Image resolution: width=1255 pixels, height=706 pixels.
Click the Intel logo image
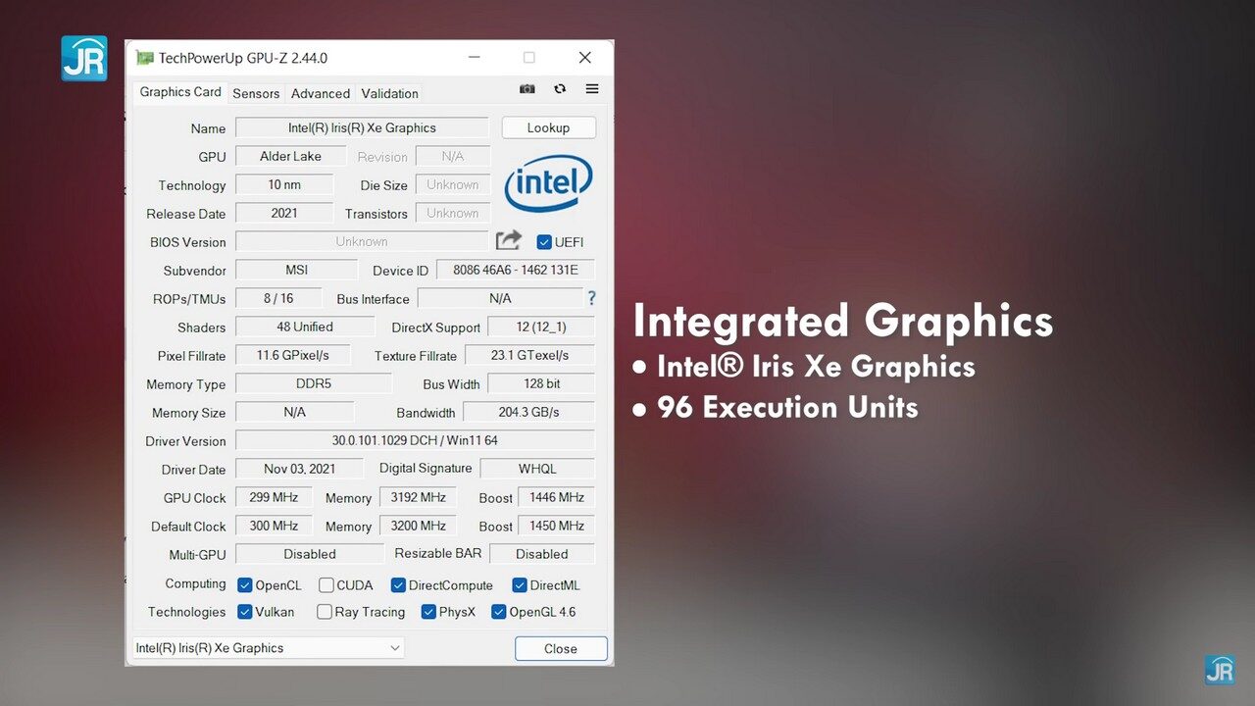click(548, 183)
